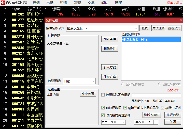
Task: Open the 圈子 menu
Action: tap(119, 3)
